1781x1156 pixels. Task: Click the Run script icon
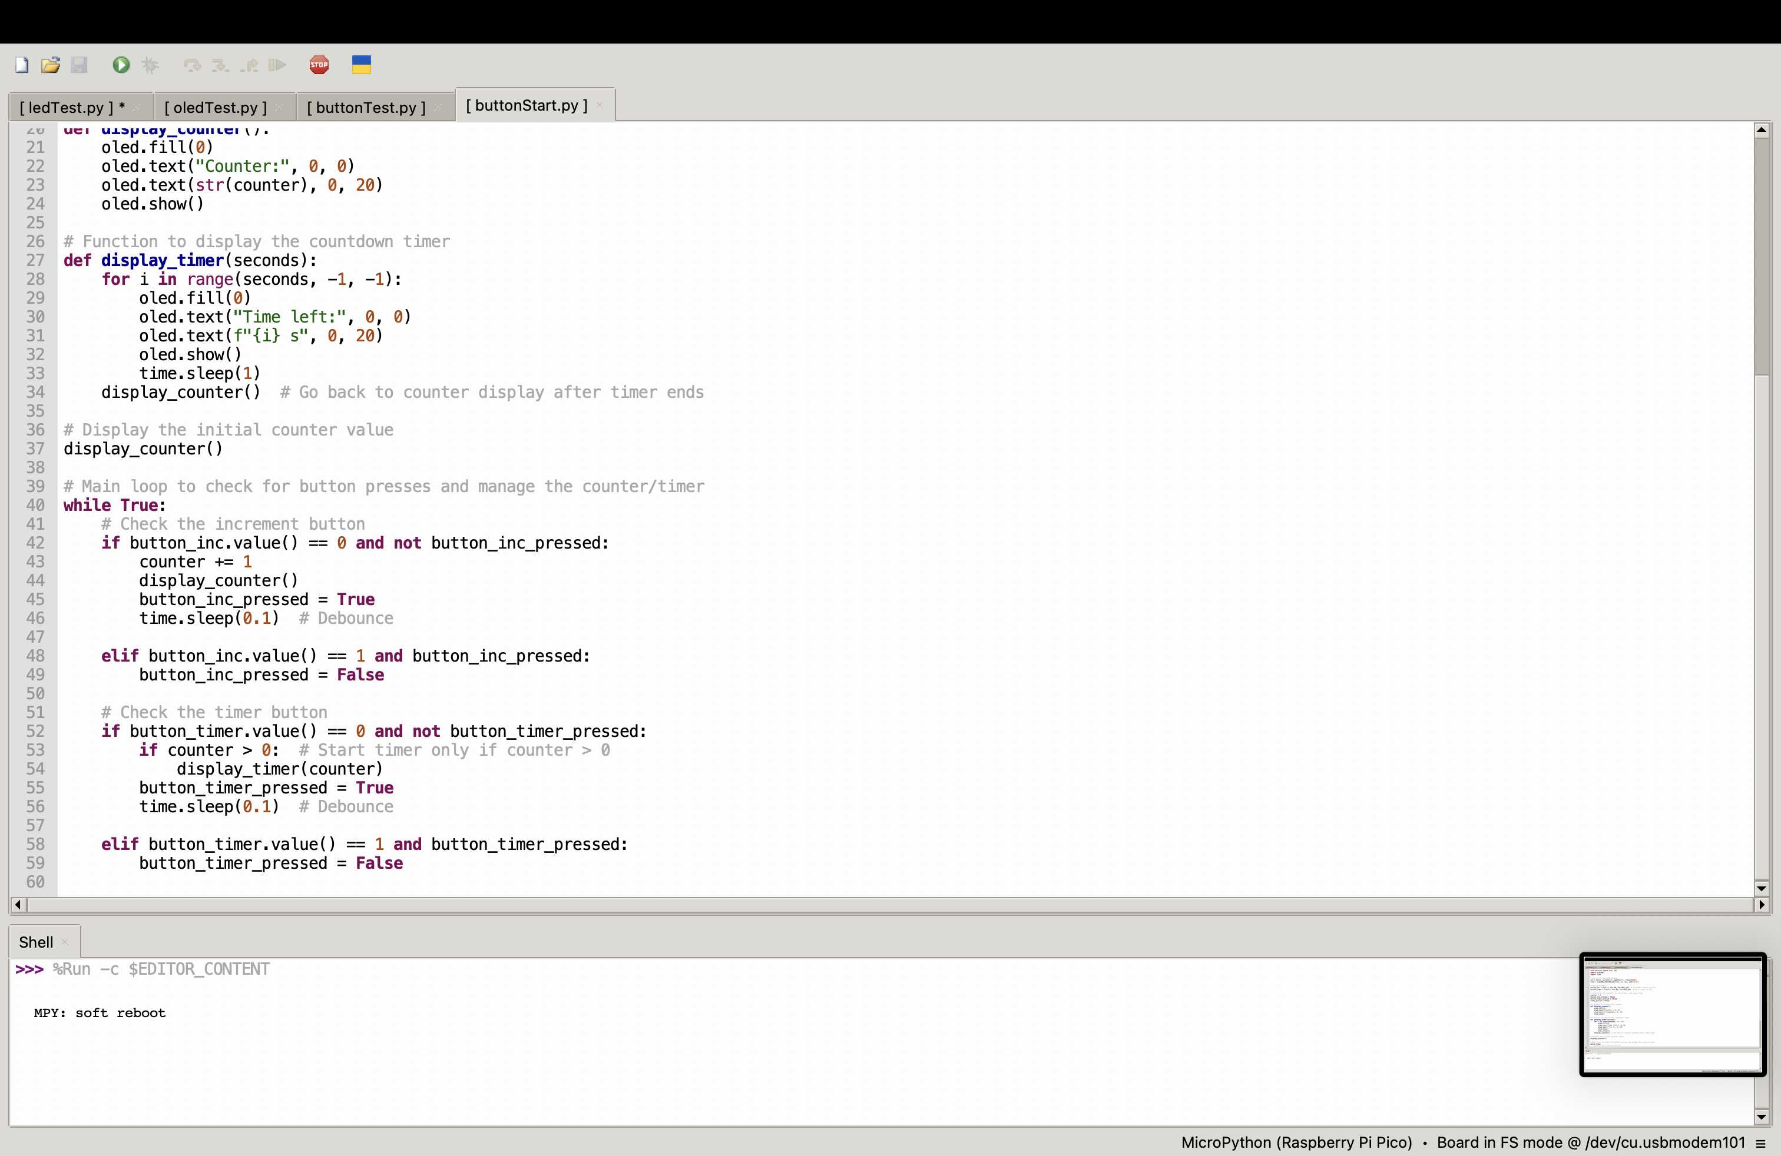120,64
